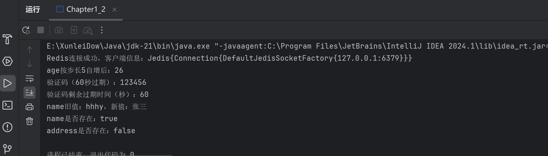
Task: Print the console output
Action: point(30,107)
